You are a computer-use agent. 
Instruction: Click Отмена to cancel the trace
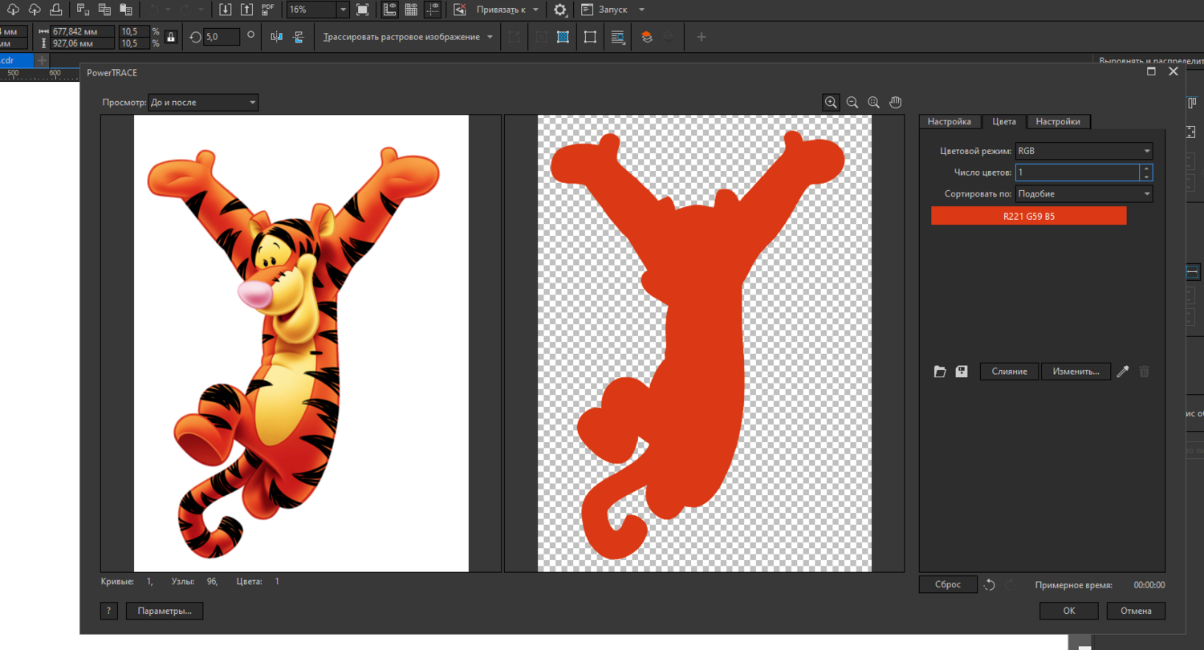(1136, 611)
